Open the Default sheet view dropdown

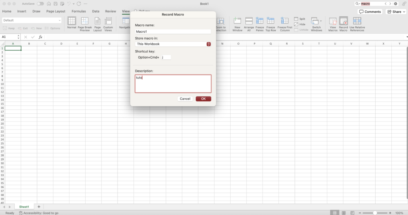[32, 20]
